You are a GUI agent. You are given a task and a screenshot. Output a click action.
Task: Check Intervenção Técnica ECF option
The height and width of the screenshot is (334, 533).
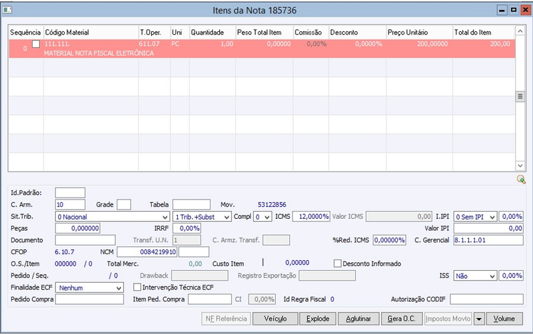[137, 287]
